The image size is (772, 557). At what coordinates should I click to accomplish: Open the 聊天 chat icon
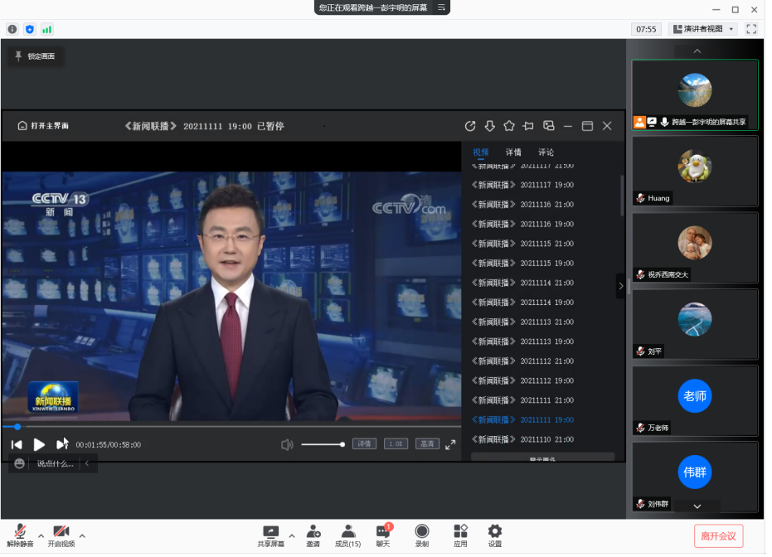tap(383, 532)
